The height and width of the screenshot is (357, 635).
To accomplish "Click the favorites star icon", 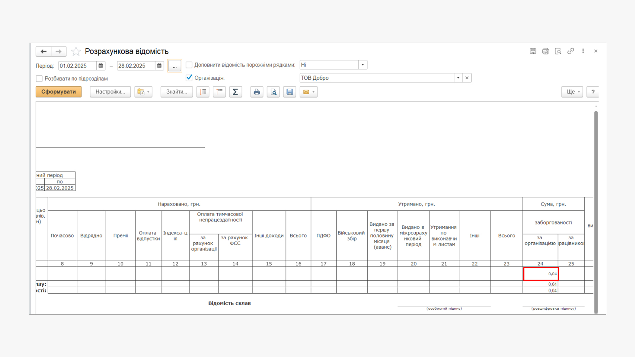I will [x=76, y=52].
